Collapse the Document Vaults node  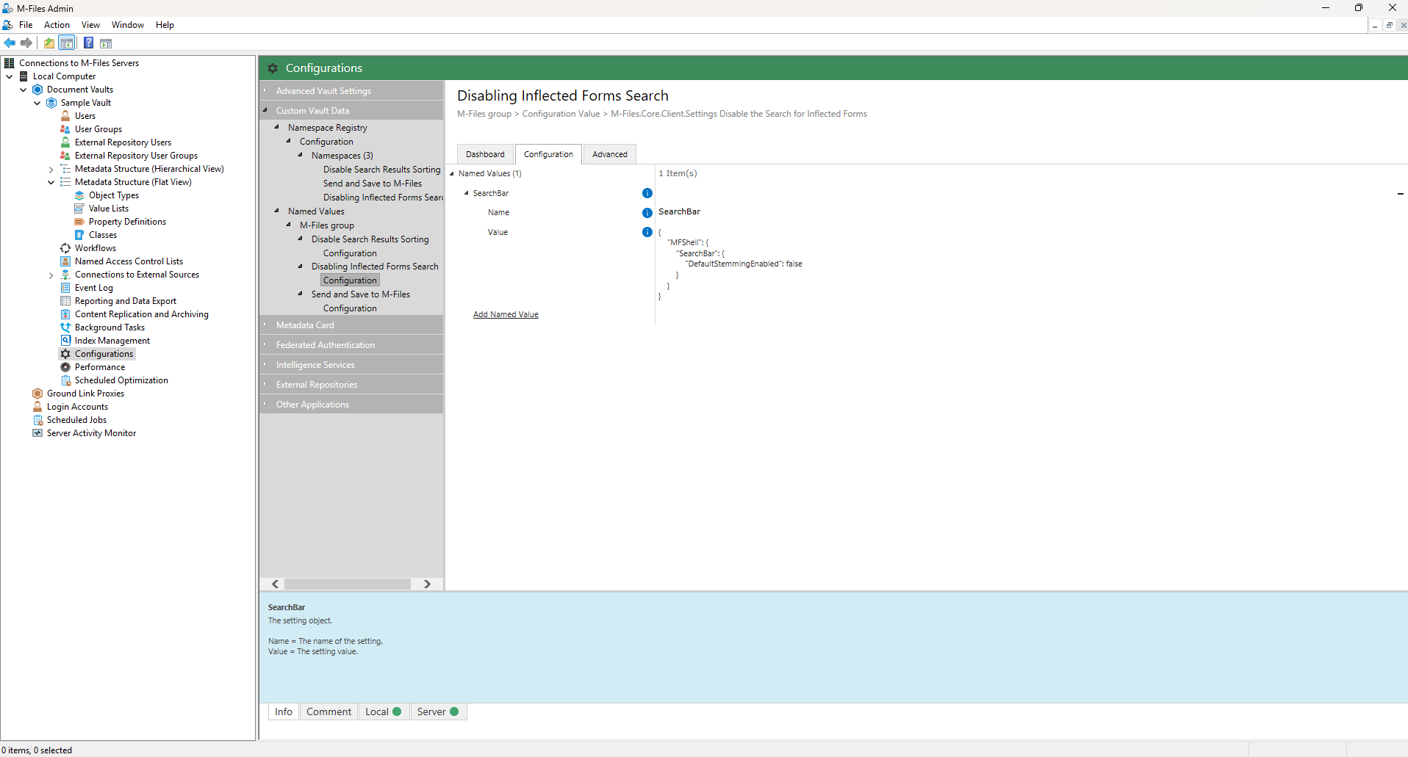coord(24,90)
